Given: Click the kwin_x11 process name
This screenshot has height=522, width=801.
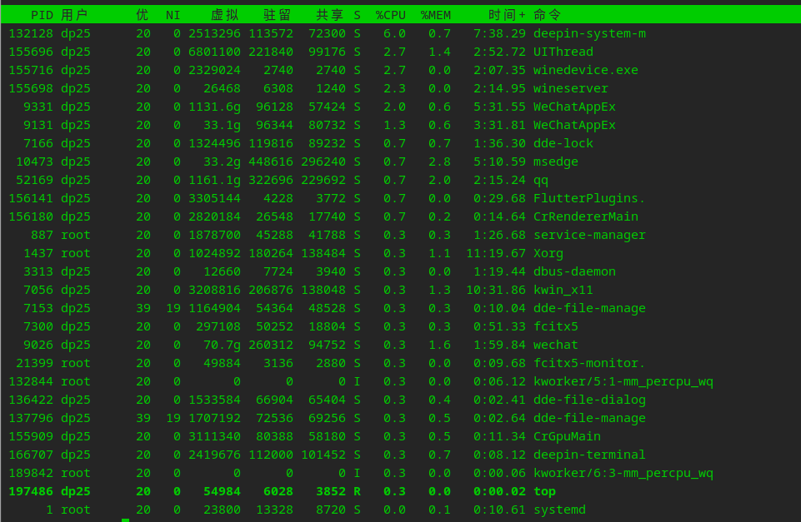Looking at the screenshot, I should click(563, 291).
